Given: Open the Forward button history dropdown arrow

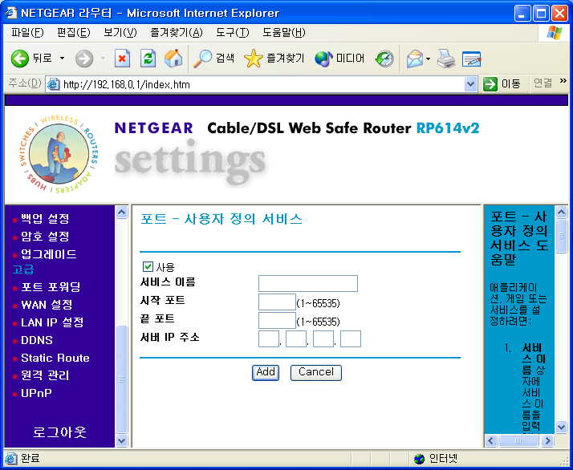Looking at the screenshot, I should pyautogui.click(x=103, y=59).
